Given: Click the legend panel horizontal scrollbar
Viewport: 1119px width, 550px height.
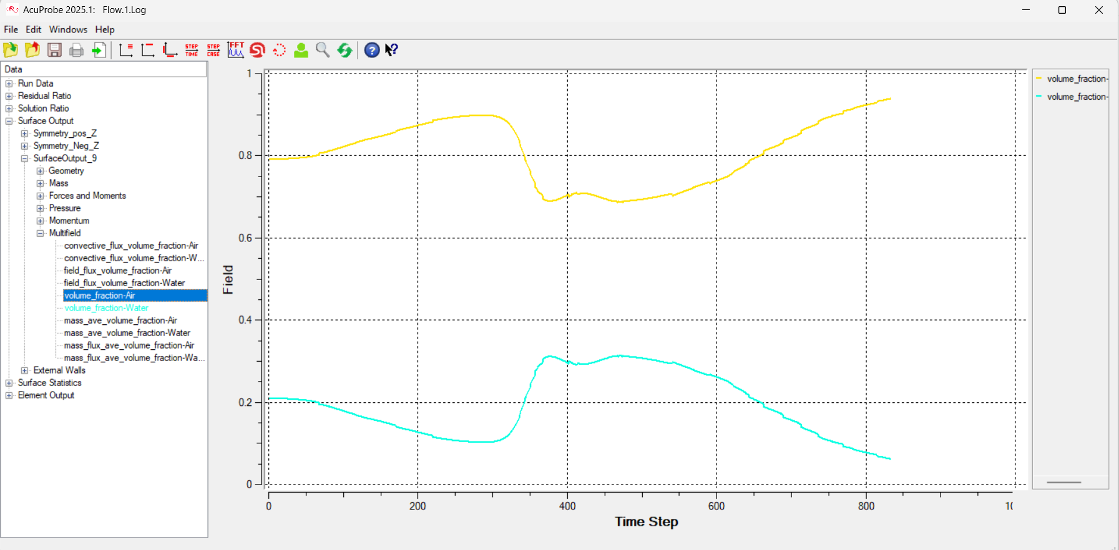Looking at the screenshot, I should tap(1064, 482).
